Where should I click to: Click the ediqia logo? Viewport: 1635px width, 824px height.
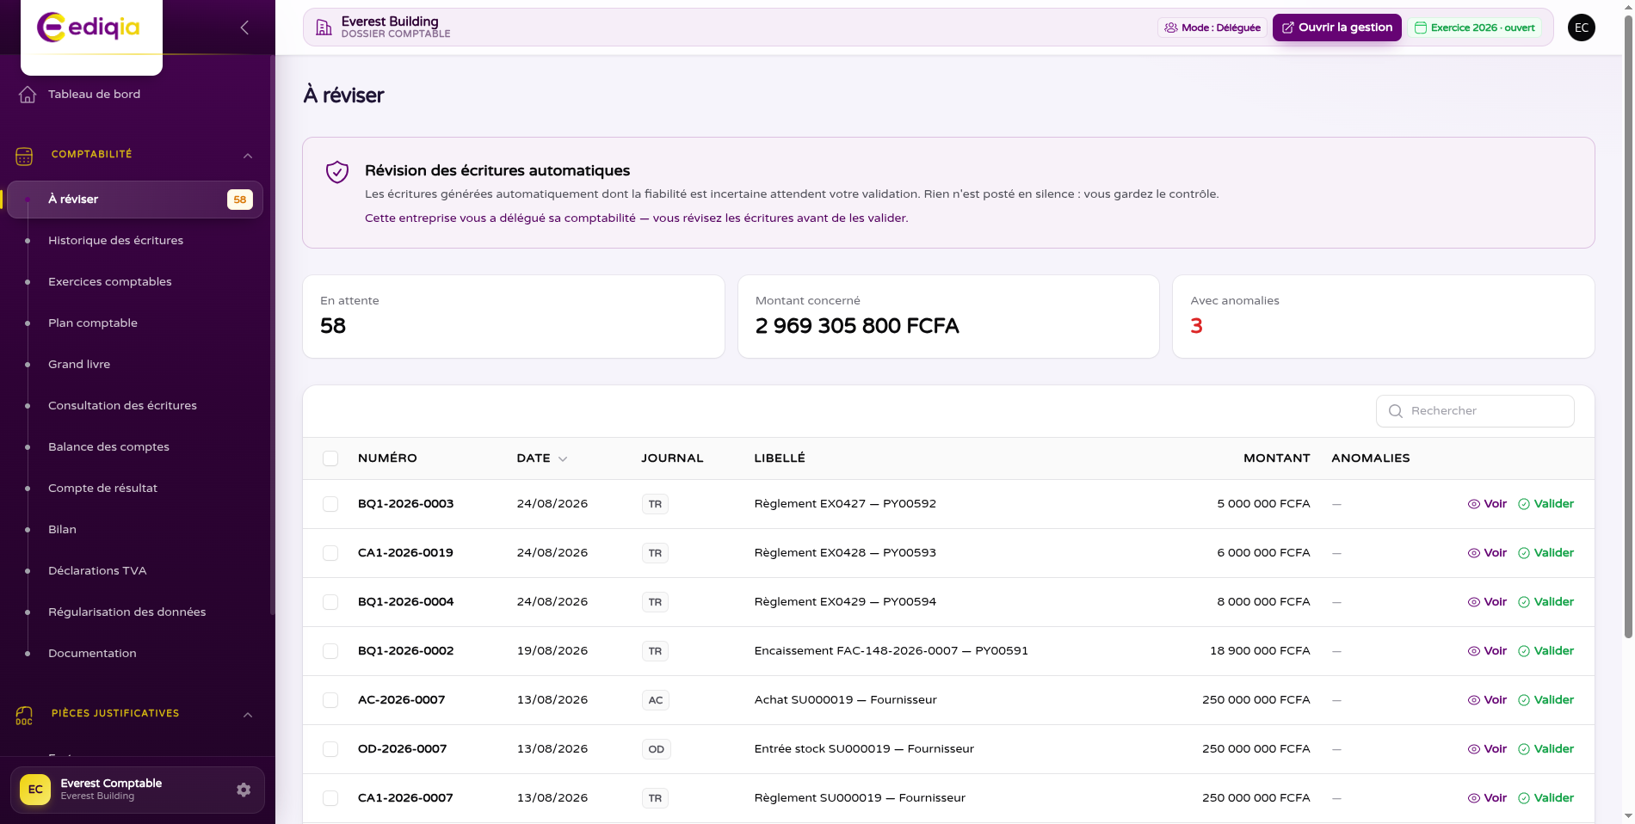coord(89,28)
